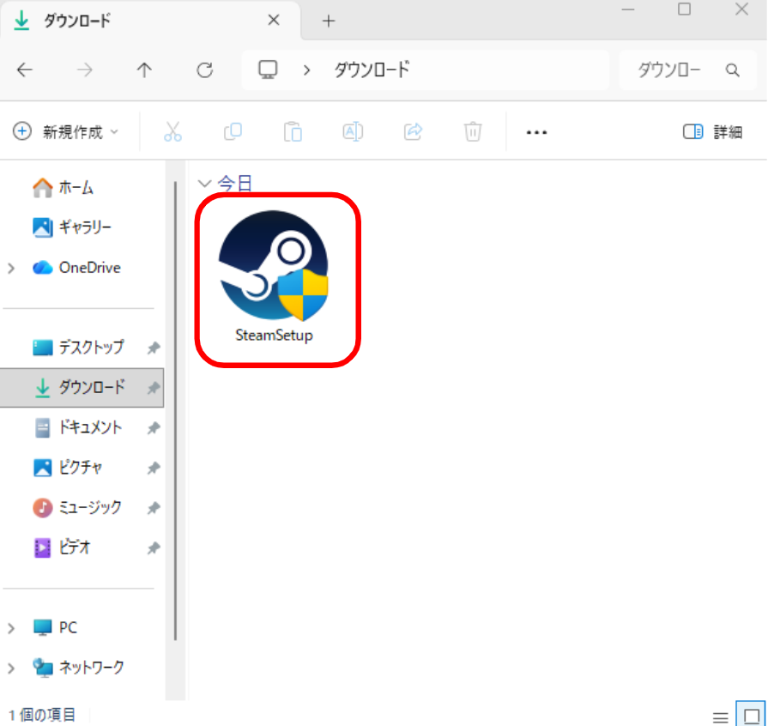Expand the PC tree node
Viewport: 768px width, 726px height.
point(11,628)
